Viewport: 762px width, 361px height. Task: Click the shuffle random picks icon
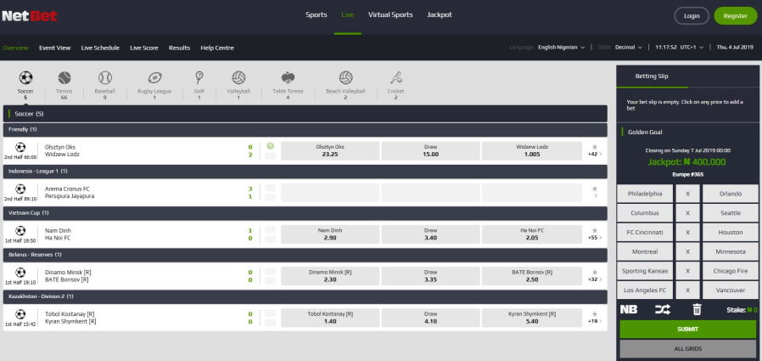tap(663, 310)
